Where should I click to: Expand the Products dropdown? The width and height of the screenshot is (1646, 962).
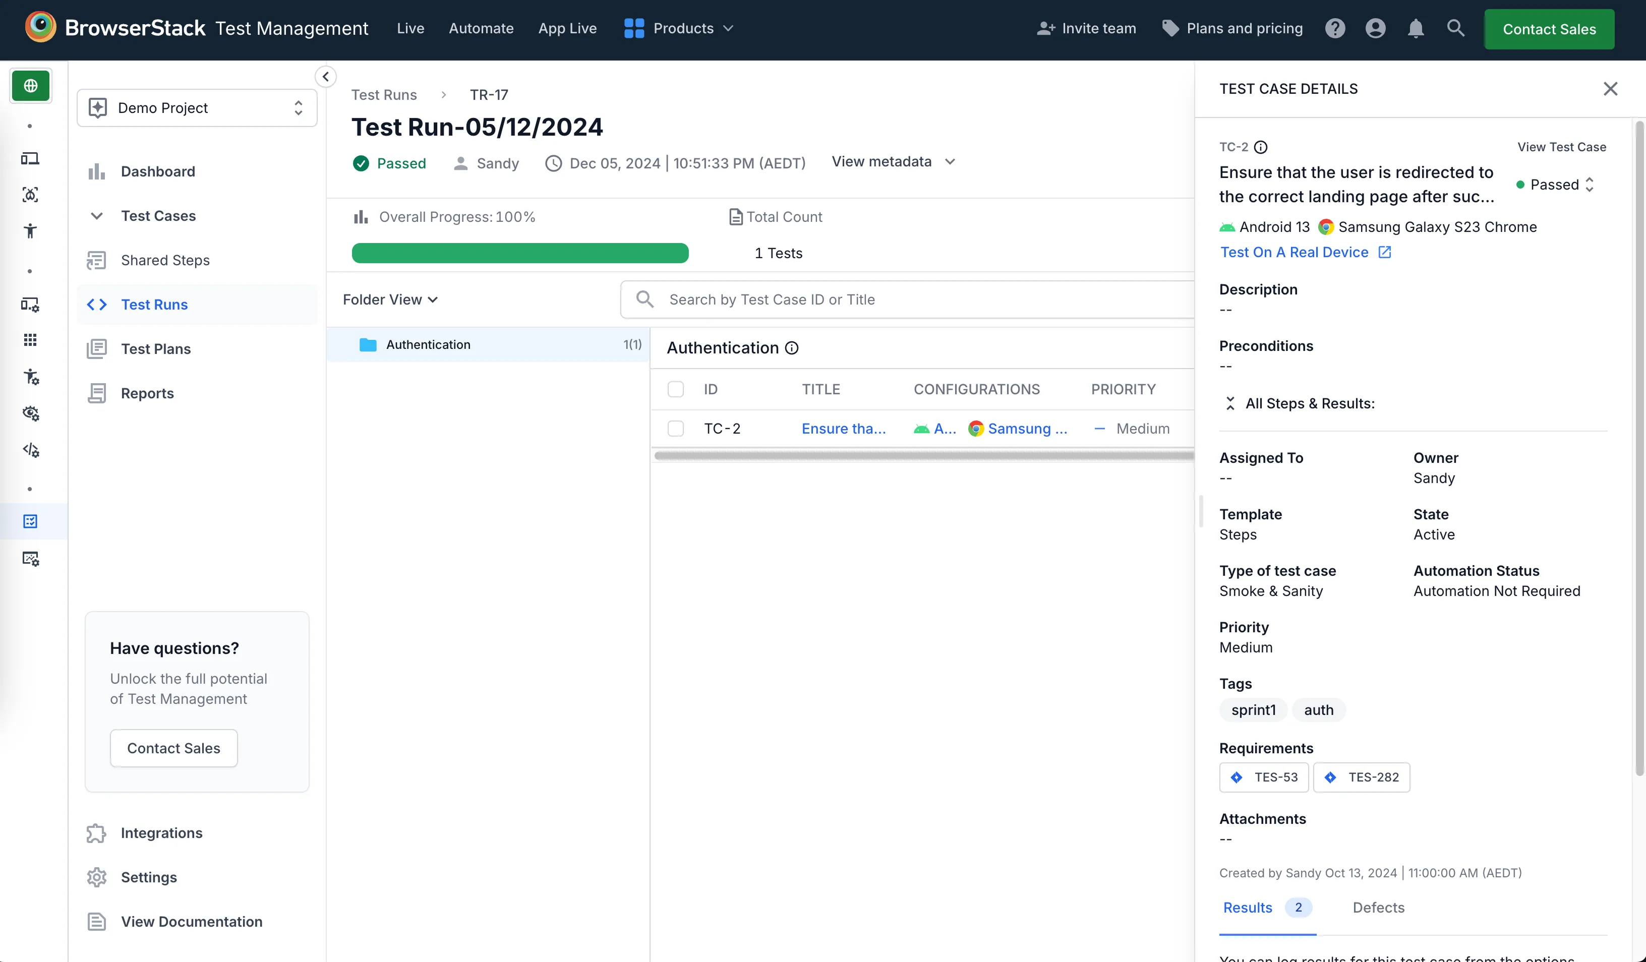[679, 28]
